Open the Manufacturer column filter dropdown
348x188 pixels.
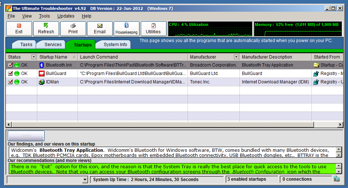[237, 57]
